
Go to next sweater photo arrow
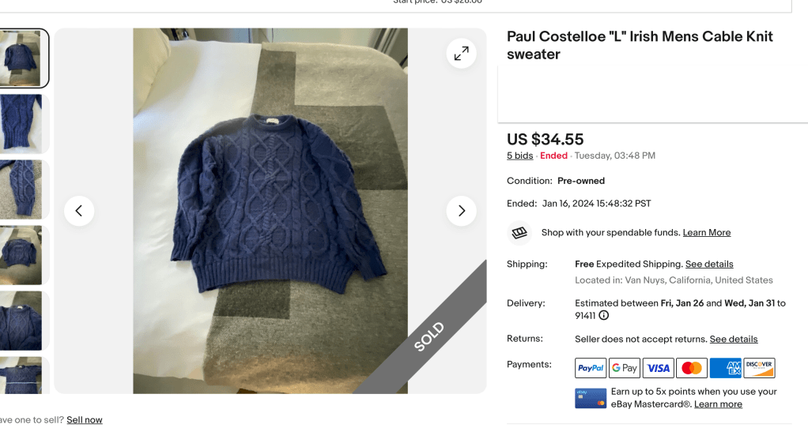pos(461,211)
